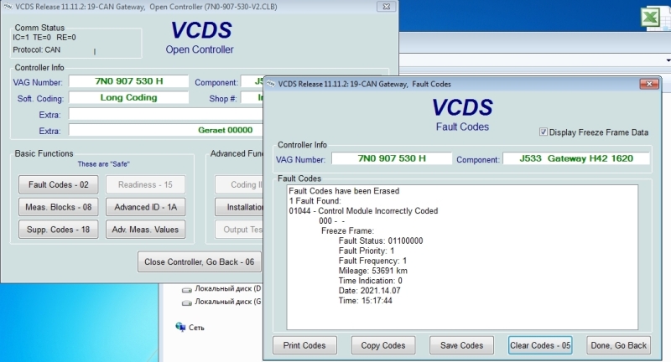Viewport: 671px width, 362px height.
Task: Click the Readiness - 15 button
Action: click(145, 184)
